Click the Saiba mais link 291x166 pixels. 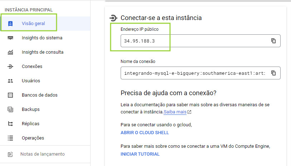tap(175, 112)
